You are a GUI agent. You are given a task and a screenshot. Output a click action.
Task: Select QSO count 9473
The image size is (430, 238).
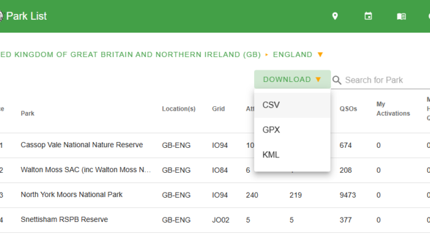(x=347, y=195)
